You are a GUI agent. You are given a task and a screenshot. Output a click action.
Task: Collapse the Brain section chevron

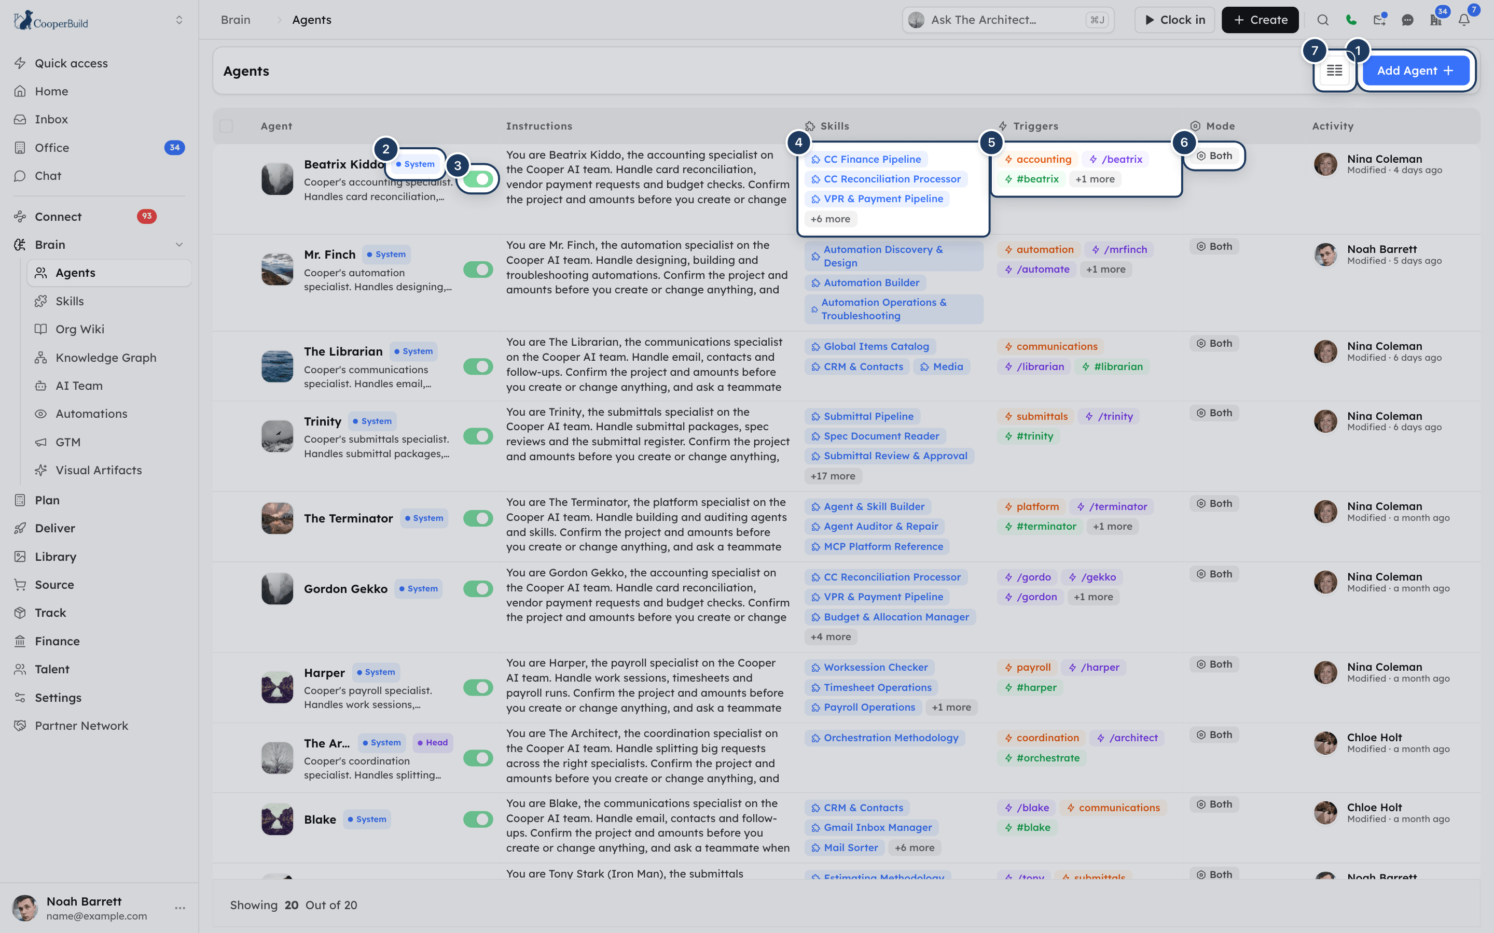[179, 245]
